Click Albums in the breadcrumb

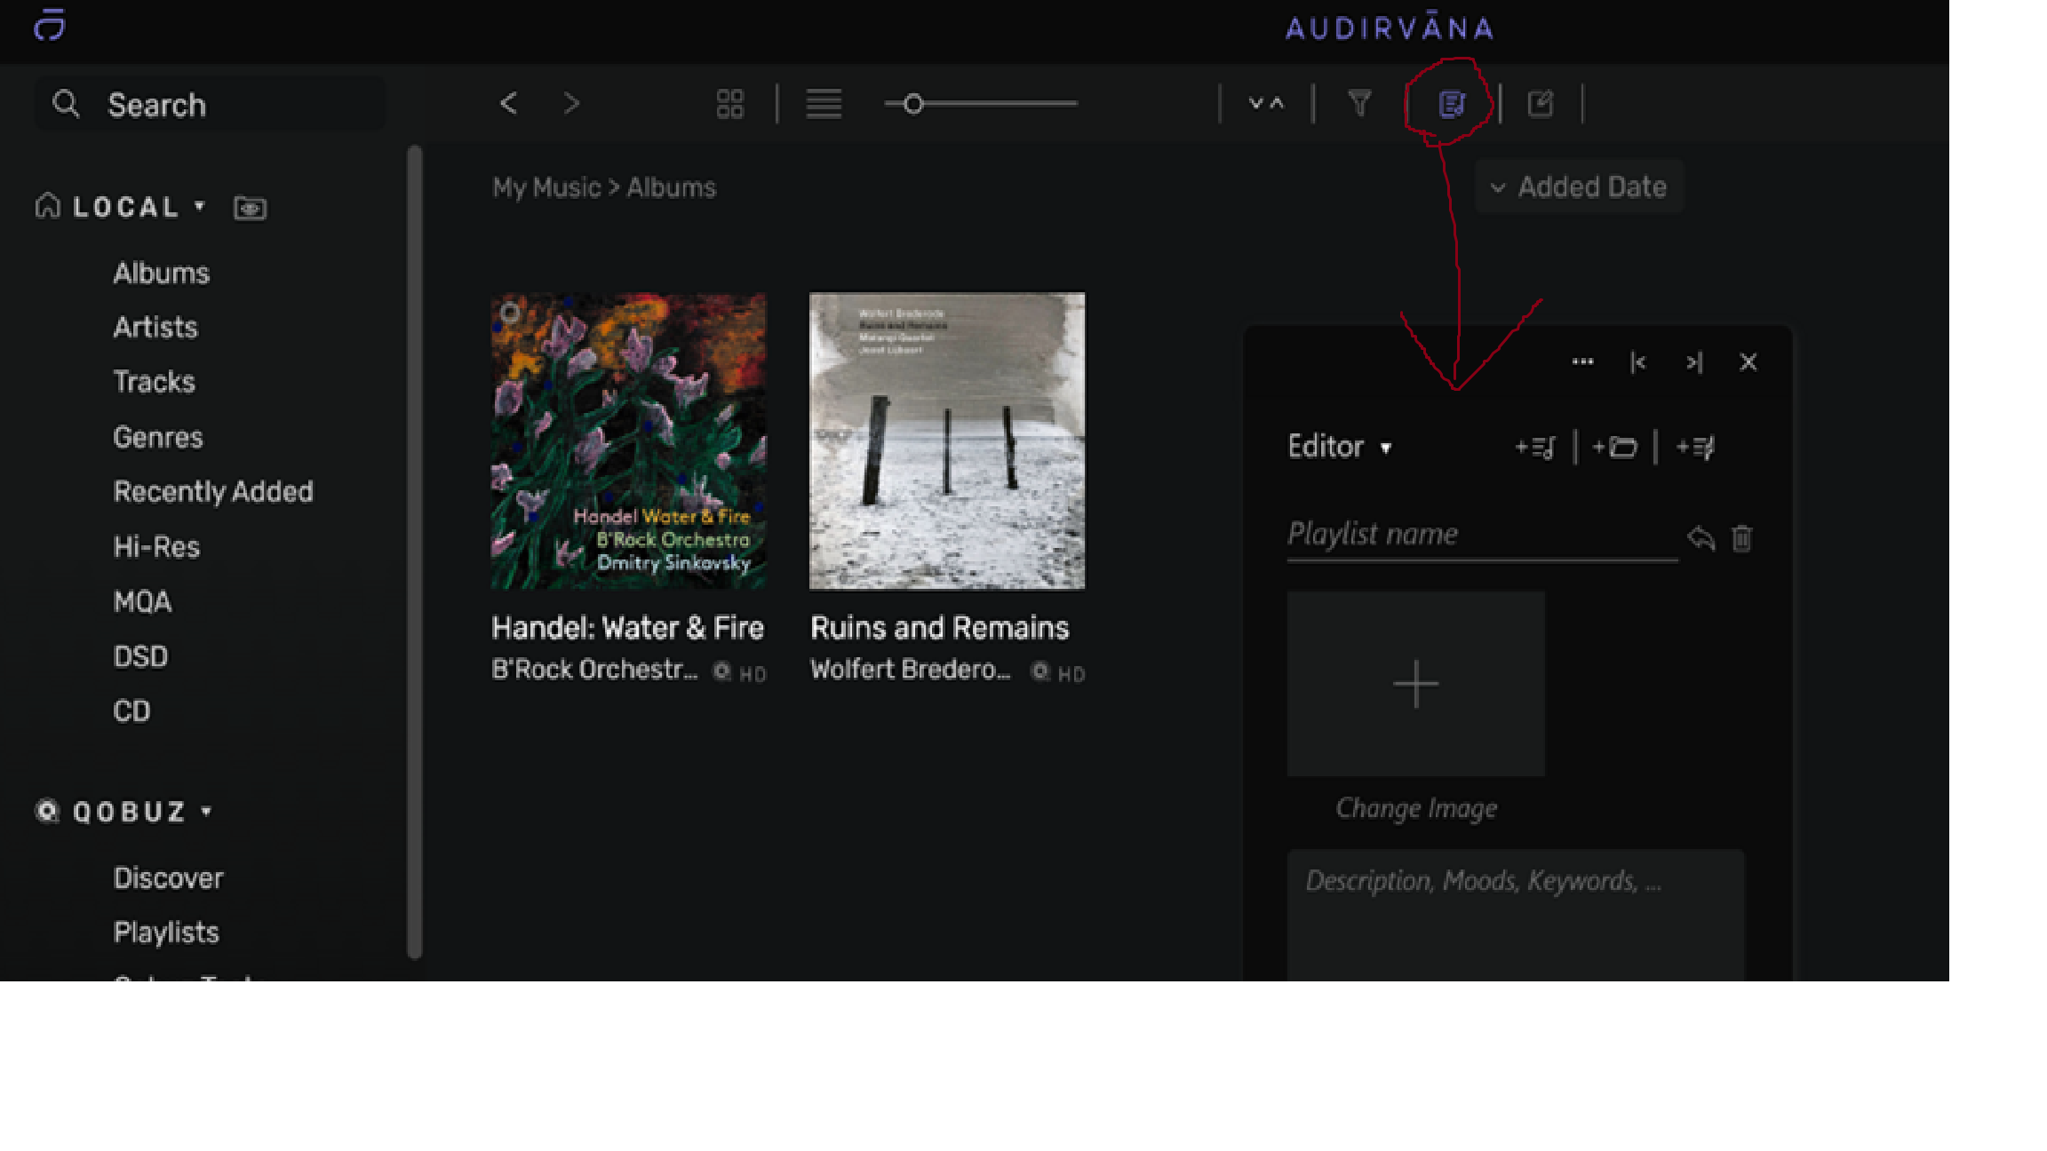pos(671,187)
